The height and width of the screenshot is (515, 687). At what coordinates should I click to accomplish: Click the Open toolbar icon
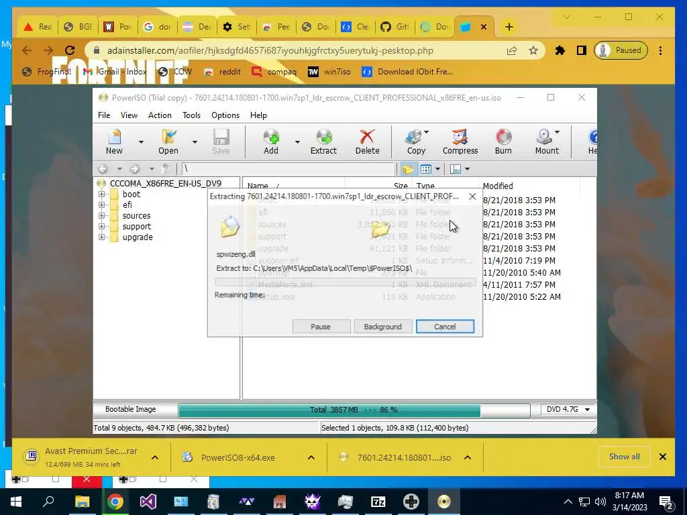click(x=168, y=141)
